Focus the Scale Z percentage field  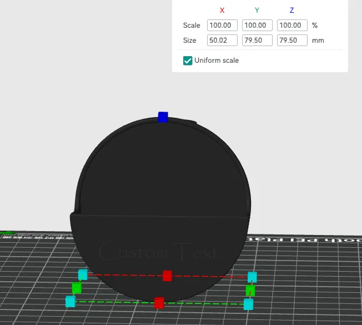click(292, 25)
